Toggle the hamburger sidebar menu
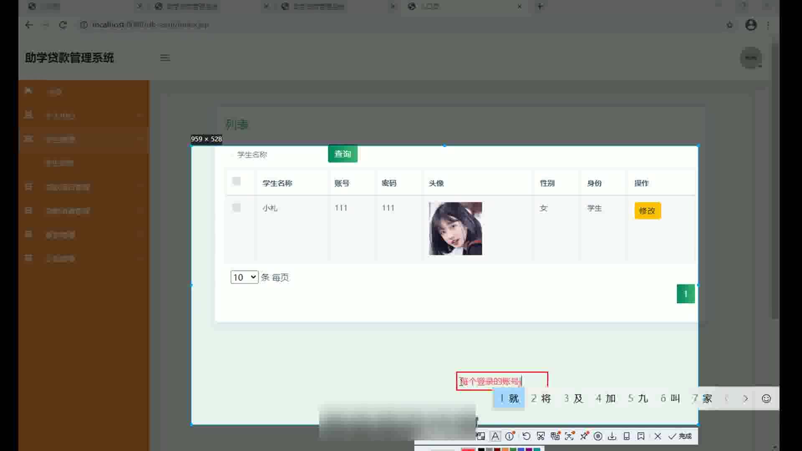 point(165,58)
